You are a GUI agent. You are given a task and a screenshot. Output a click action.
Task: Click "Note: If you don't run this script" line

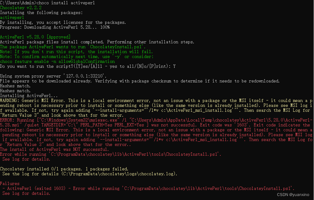coord(76,52)
